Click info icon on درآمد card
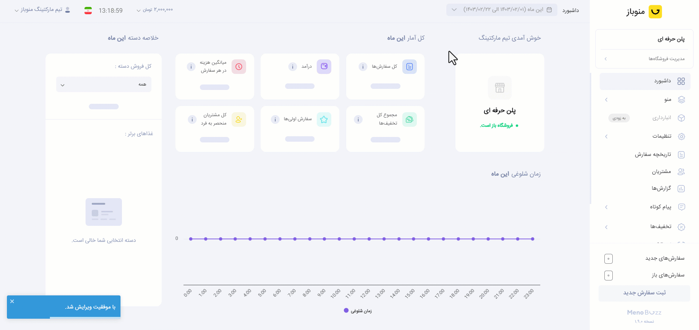Viewport: 699px width, 330px height. pos(292,67)
